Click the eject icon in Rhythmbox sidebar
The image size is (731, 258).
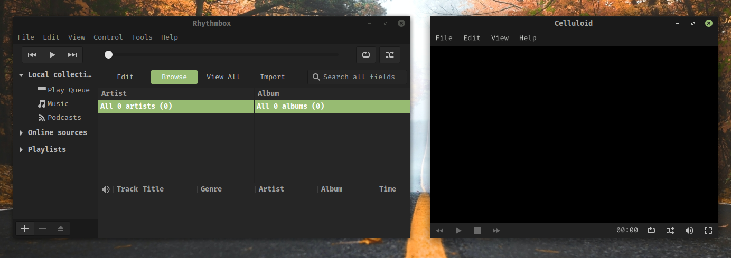pyautogui.click(x=61, y=228)
